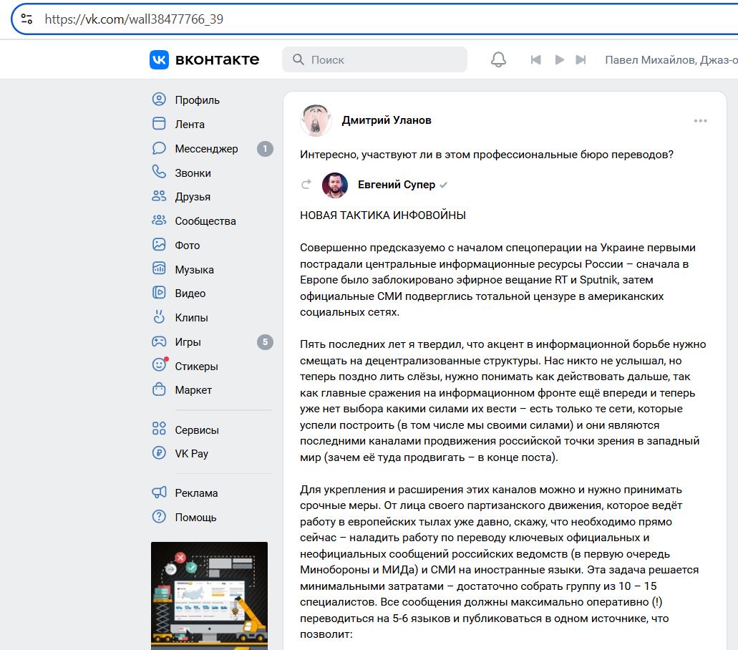
Task: Click Музыка menu label
Action: [195, 270]
